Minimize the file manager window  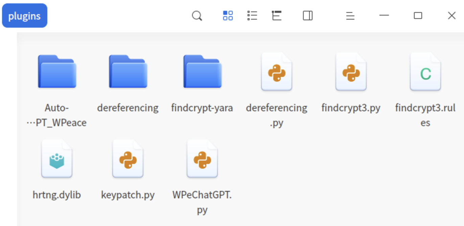click(384, 16)
